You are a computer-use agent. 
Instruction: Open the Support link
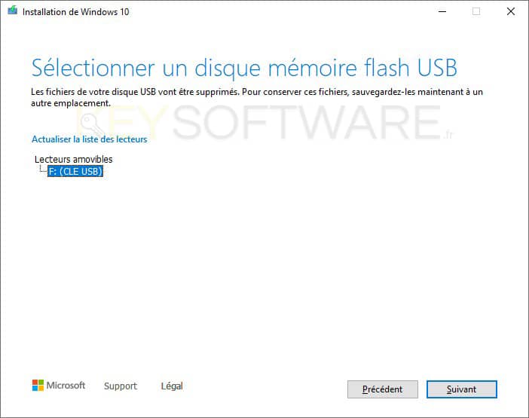(121, 386)
